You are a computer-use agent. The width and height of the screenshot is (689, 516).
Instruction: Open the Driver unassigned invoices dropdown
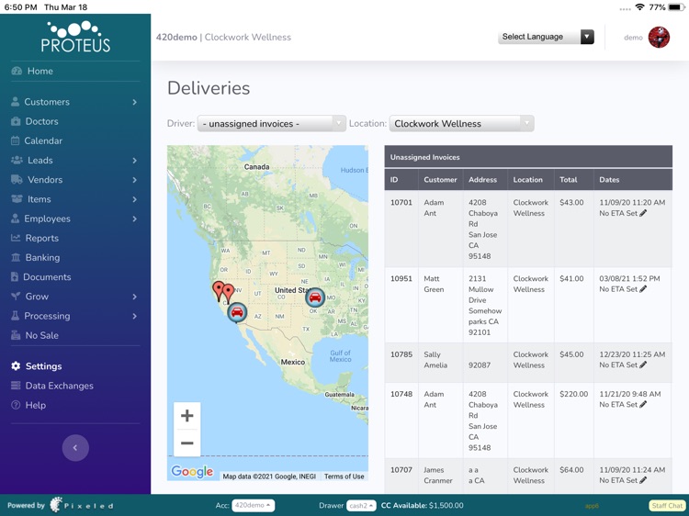point(271,124)
